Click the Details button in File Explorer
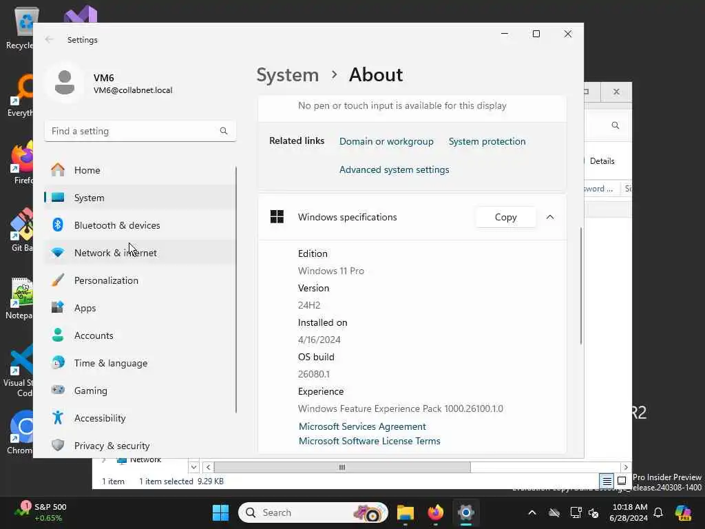This screenshot has height=529, width=705. point(602,161)
